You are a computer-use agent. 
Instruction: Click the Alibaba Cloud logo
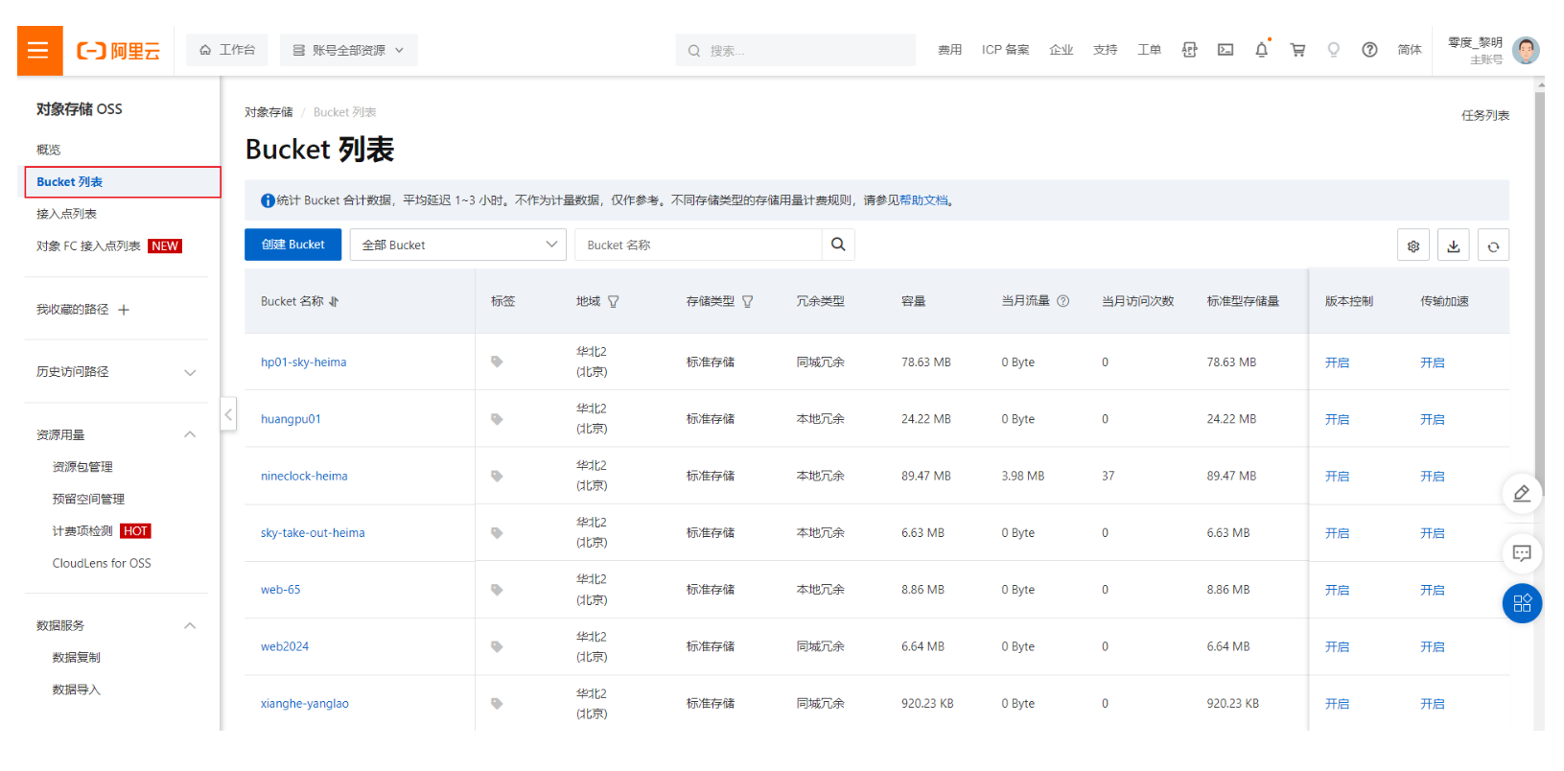point(118,51)
